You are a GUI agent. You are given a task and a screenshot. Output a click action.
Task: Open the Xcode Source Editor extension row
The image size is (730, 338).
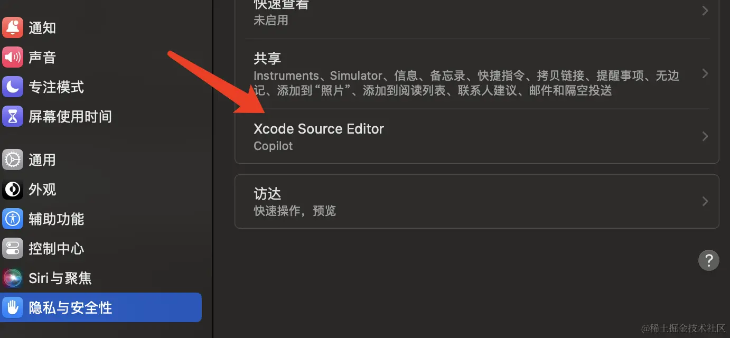[477, 136]
